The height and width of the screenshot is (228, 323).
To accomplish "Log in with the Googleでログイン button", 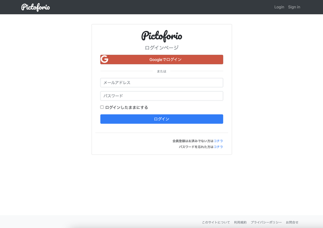I will tap(161, 60).
